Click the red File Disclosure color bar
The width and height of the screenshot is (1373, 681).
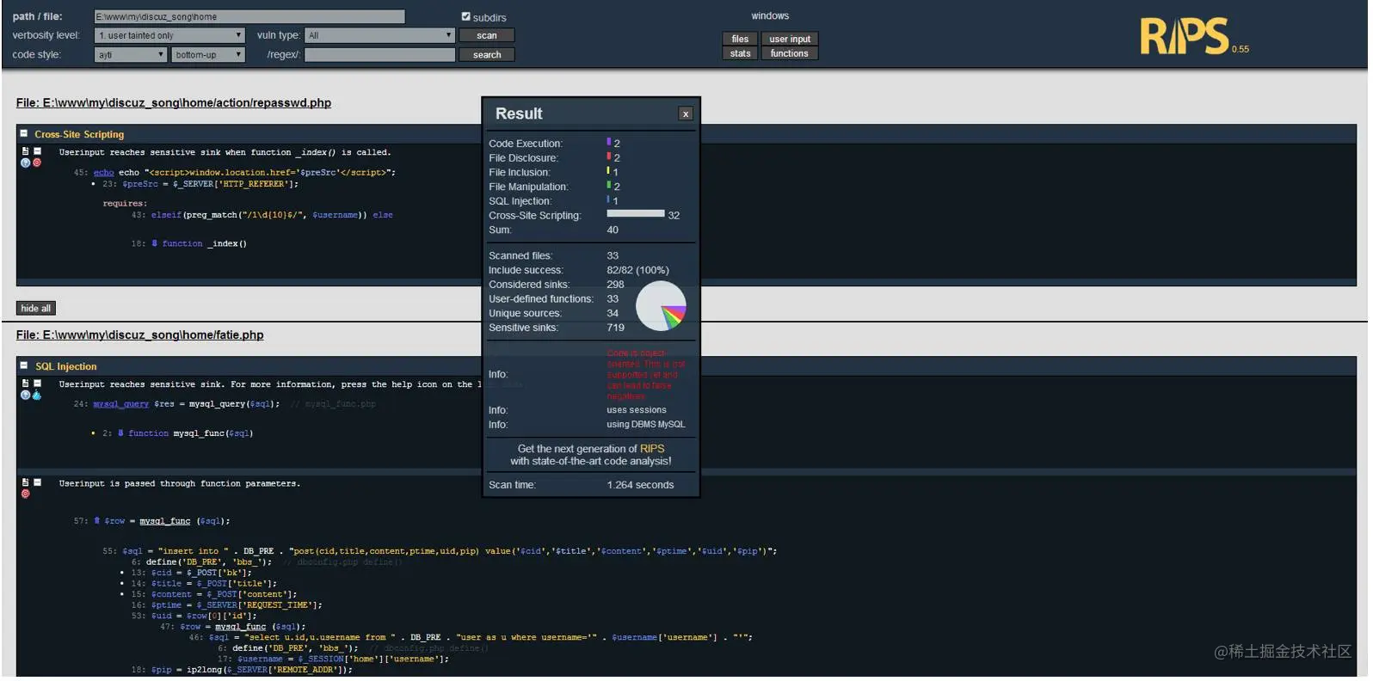click(x=609, y=156)
